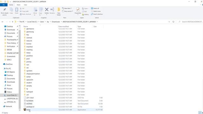Select the 221-1.dvd file
Screen dimensions: 203x114
(x=63, y=98)
